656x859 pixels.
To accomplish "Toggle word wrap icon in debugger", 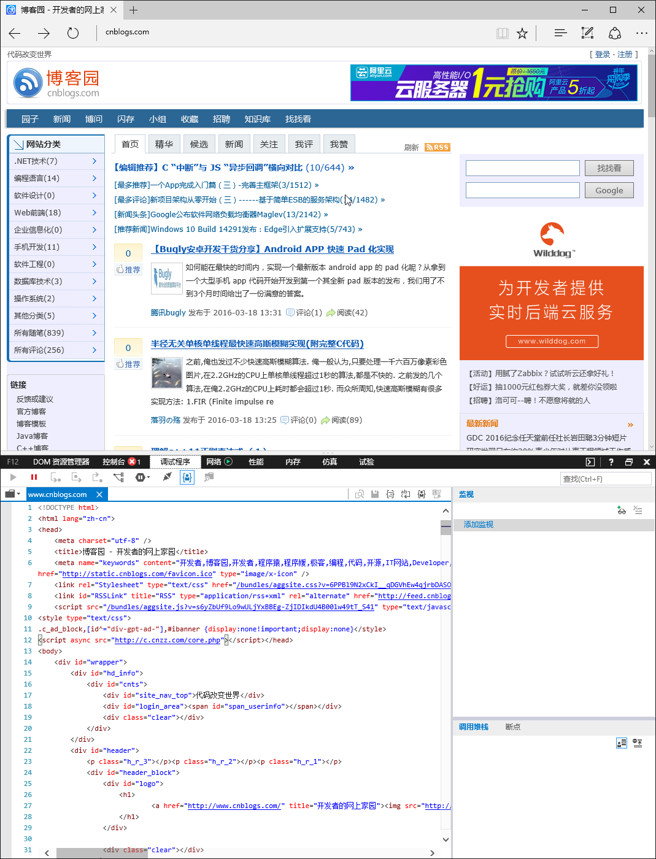I will (x=406, y=494).
